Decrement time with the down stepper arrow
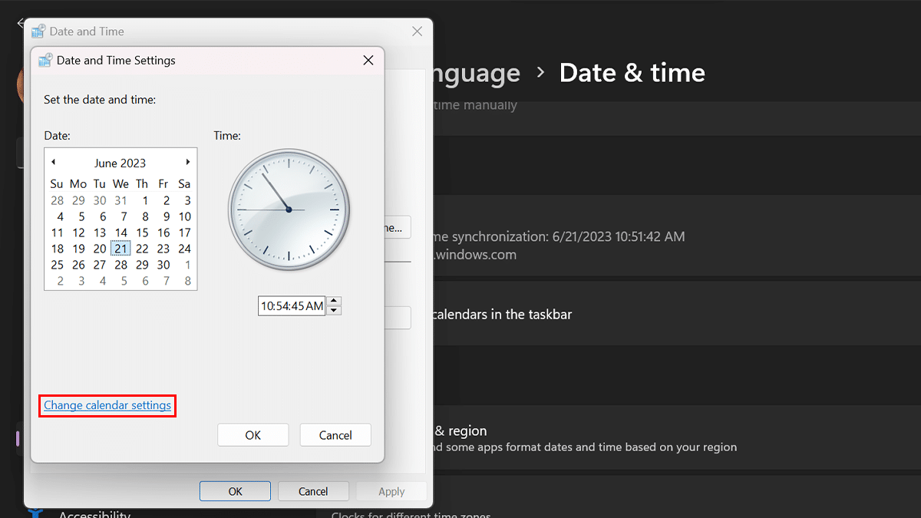Screen dimensions: 921x518 [334, 309]
